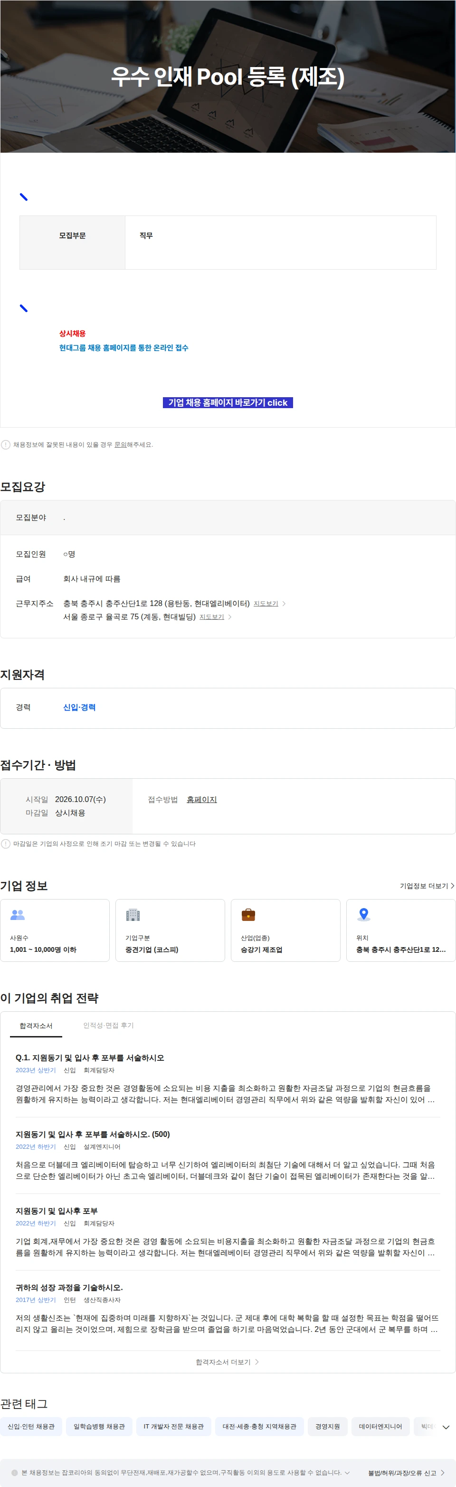This screenshot has width=456, height=1487.
Task: Expand related tags with the chevron
Action: 446,1427
